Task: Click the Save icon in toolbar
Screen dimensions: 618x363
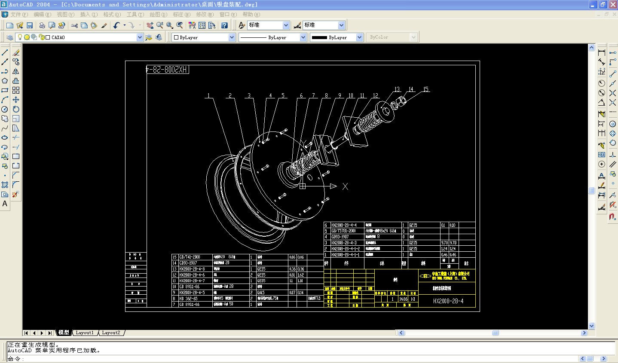Action: [x=30, y=25]
